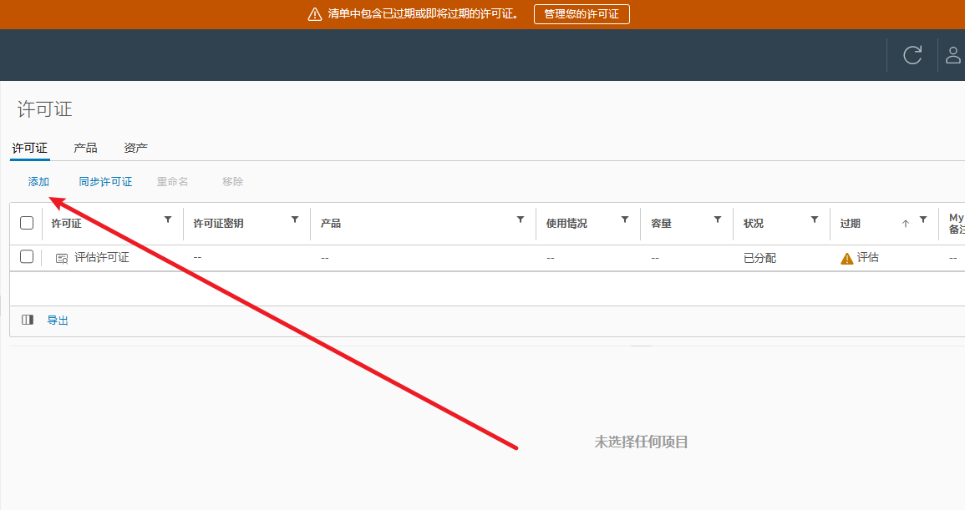965x510 pixels.
Task: Click the 评估 warning triangle icon
Action: coord(847,259)
